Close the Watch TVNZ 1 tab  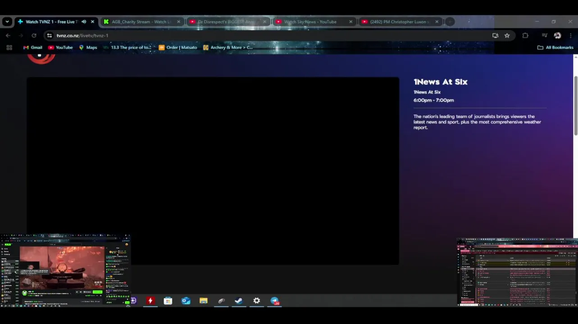click(x=92, y=22)
